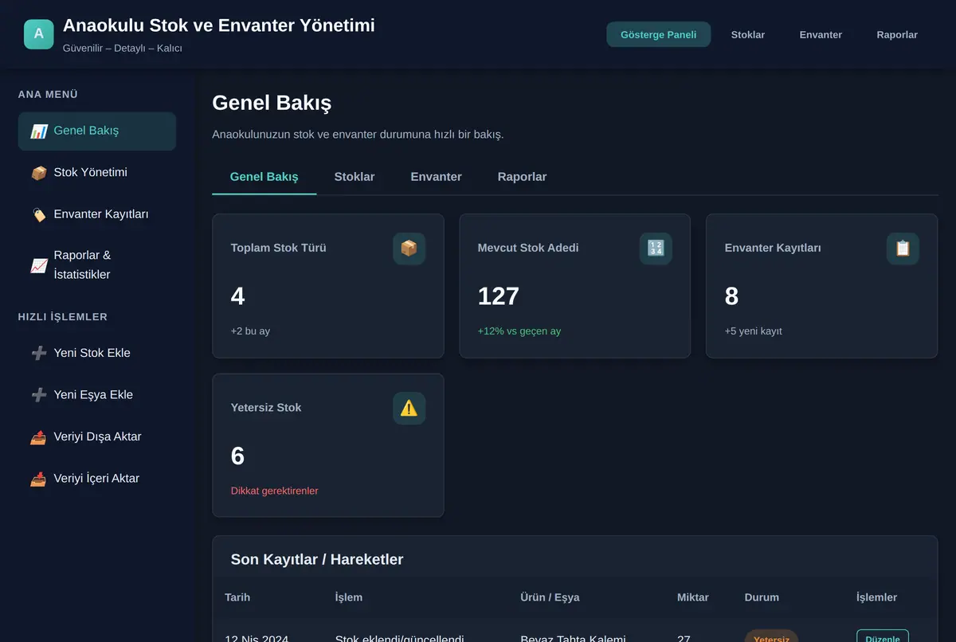Select the tag icon for Envanter Kayıtları
This screenshot has width=956, height=642.
coord(38,215)
